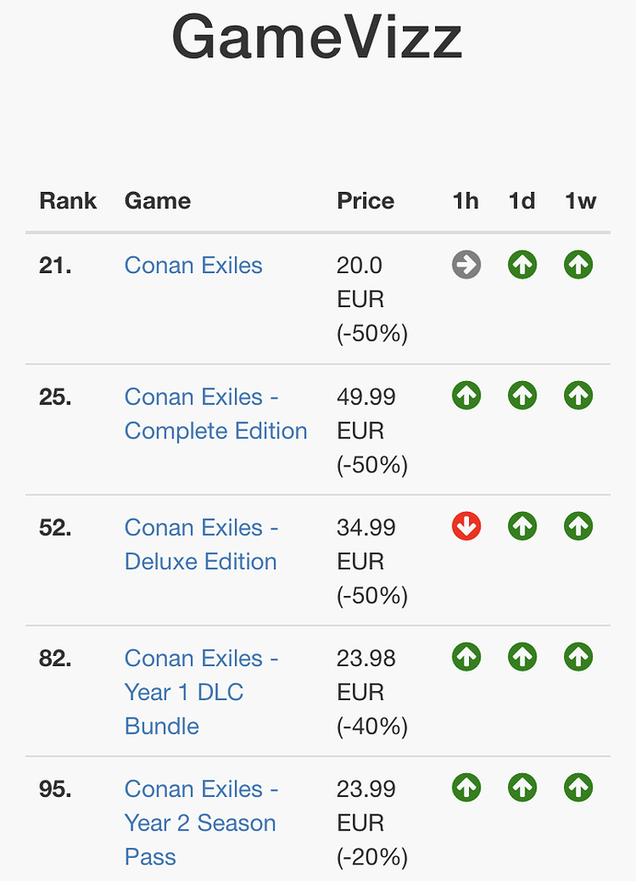Click the 1d up arrow for Year 2 Season Pass
The image size is (636, 881).
pyautogui.click(x=523, y=789)
